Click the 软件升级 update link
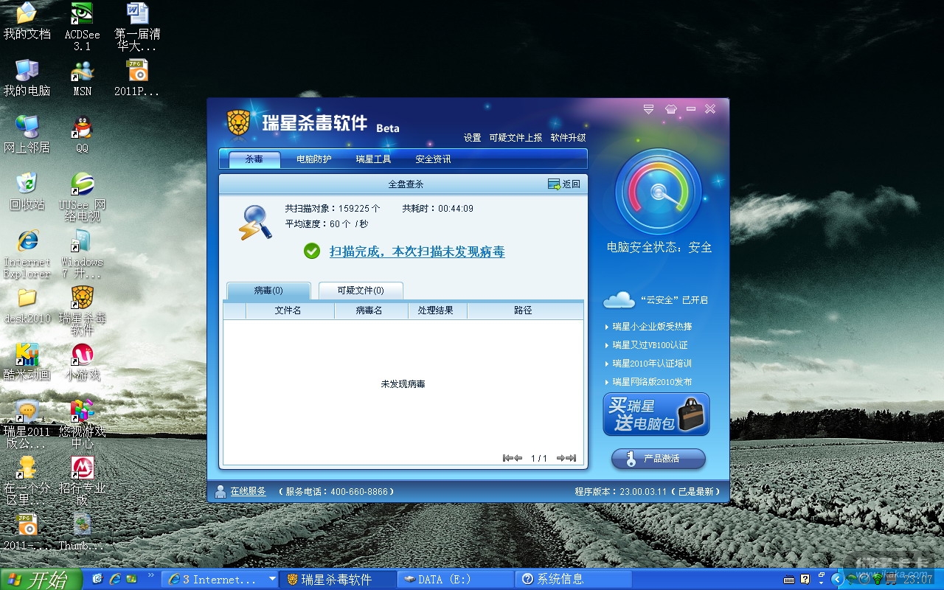944x590 pixels. click(569, 138)
